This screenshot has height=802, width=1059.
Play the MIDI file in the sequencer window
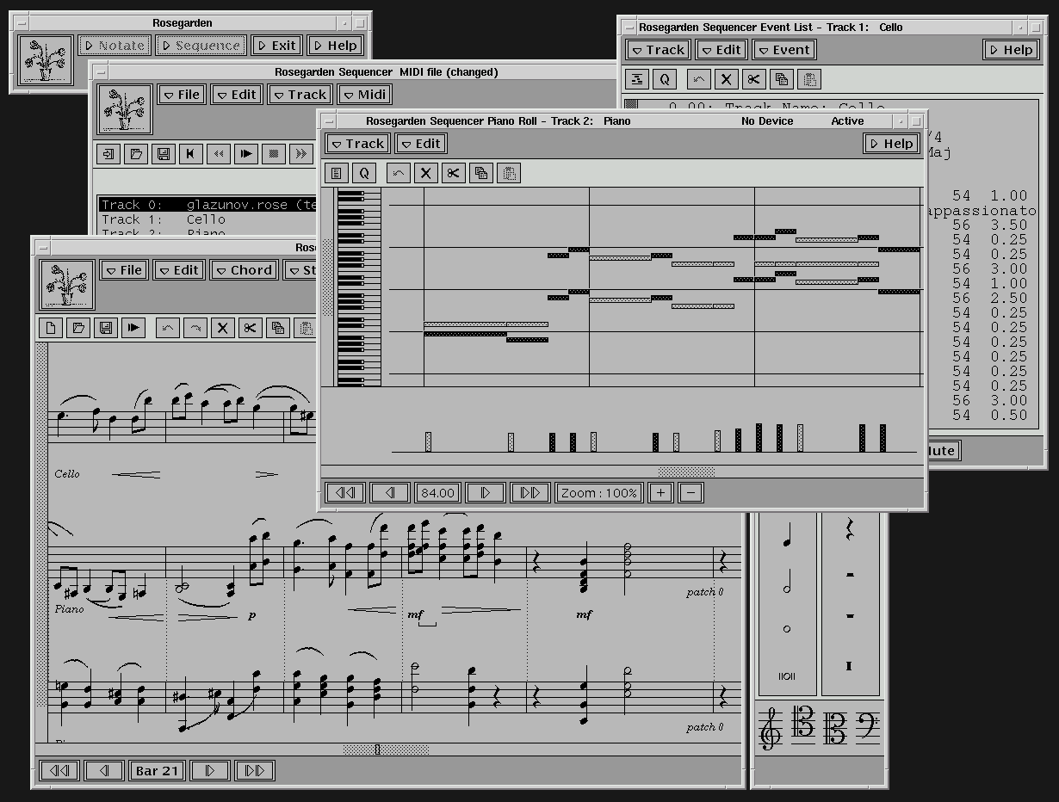pos(245,154)
